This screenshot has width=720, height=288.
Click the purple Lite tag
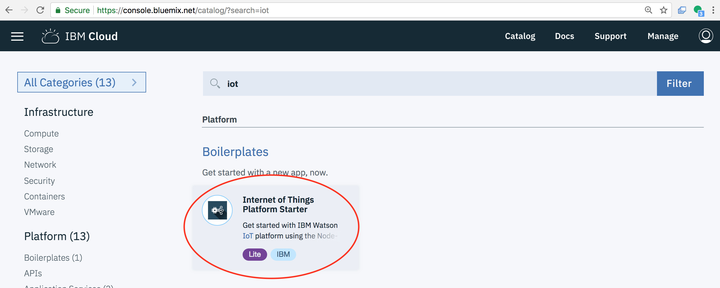tap(255, 254)
